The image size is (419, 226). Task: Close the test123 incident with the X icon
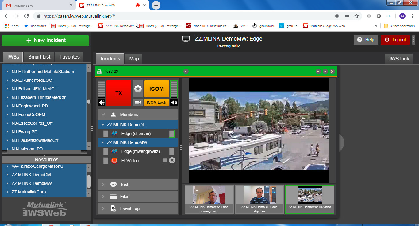332,72
